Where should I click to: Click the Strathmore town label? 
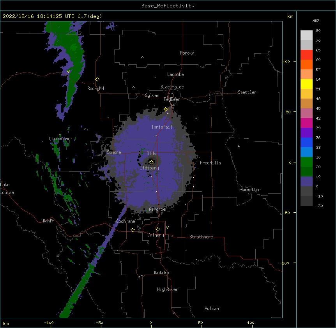click(x=201, y=237)
